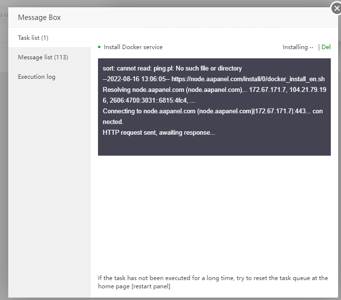
Task: Click the Message Box title header
Action: [39, 18]
